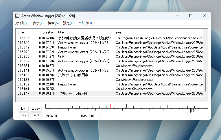The image size is (221, 140).
Task: Sort by the exe column header
Action: (x=159, y=32)
